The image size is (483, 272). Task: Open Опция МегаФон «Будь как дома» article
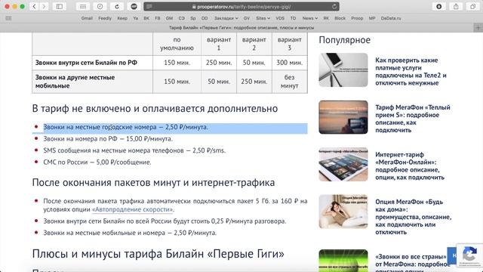tap(413, 217)
